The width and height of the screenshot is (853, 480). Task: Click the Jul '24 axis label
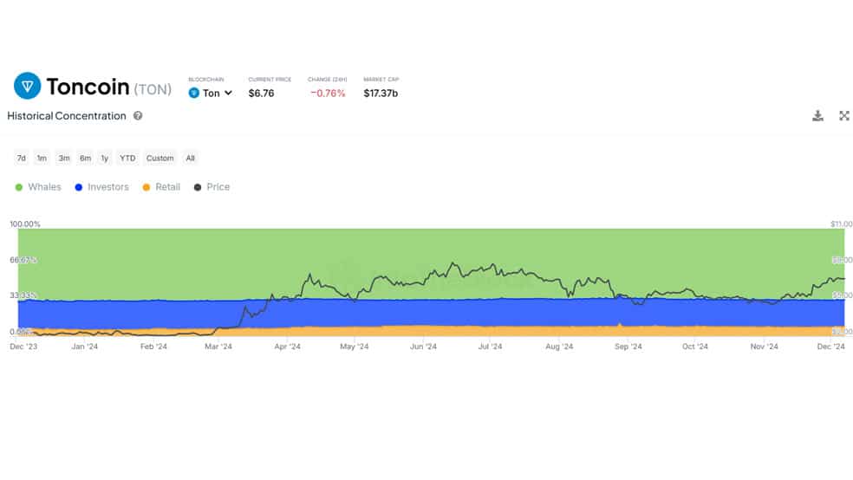tap(490, 347)
